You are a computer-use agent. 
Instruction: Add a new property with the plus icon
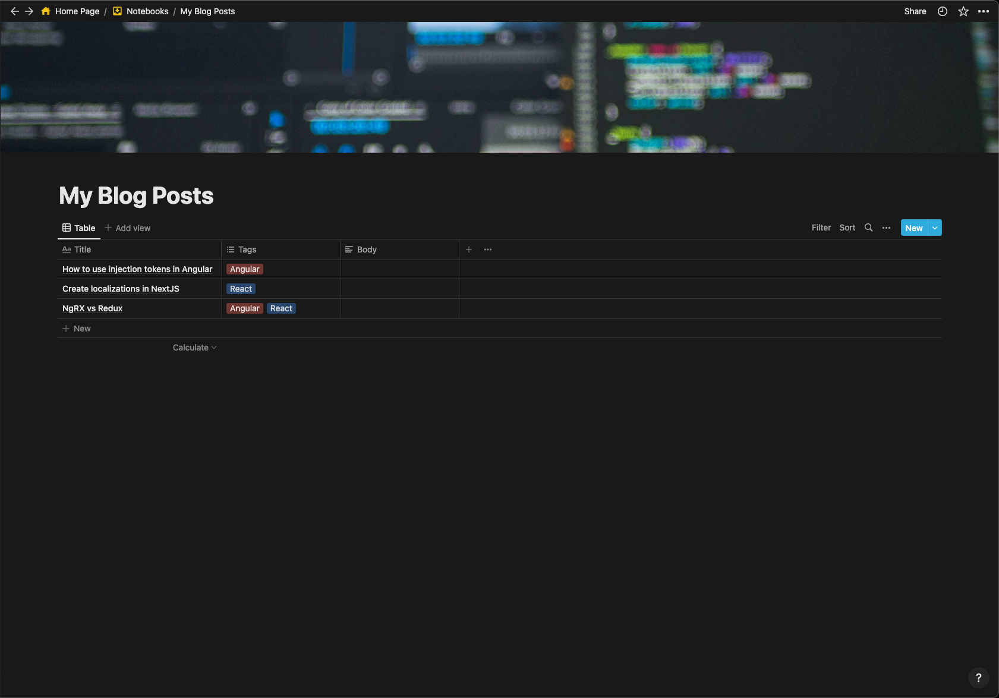(x=469, y=249)
